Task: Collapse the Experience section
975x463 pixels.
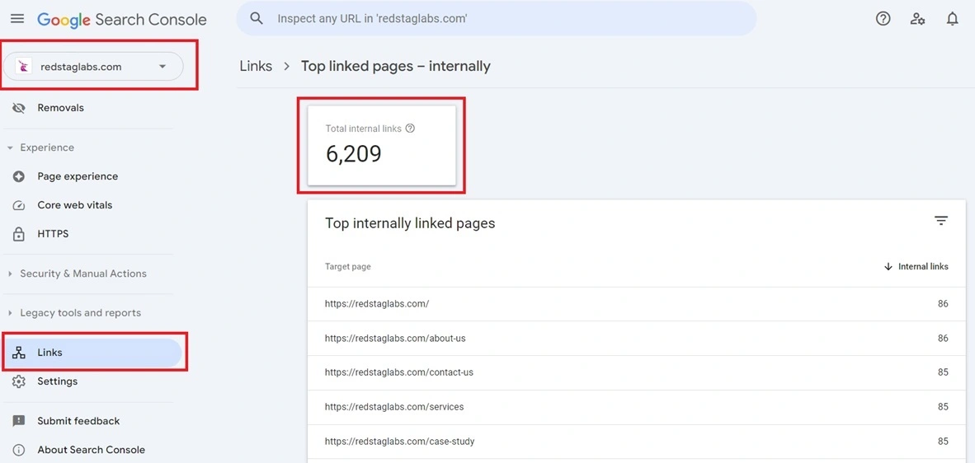Action: (x=11, y=148)
